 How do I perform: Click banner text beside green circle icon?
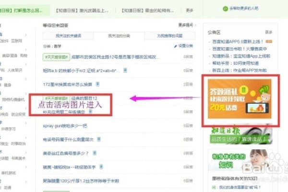pyautogui.click(x=244, y=9)
